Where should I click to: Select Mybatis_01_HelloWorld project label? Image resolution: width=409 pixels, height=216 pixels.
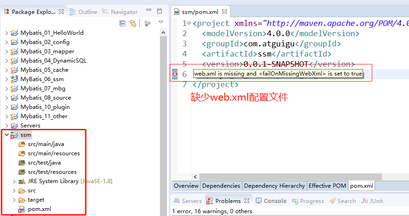pos(52,33)
